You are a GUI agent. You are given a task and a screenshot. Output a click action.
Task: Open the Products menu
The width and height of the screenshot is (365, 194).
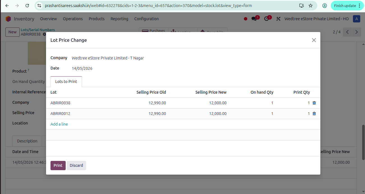[x=97, y=19]
